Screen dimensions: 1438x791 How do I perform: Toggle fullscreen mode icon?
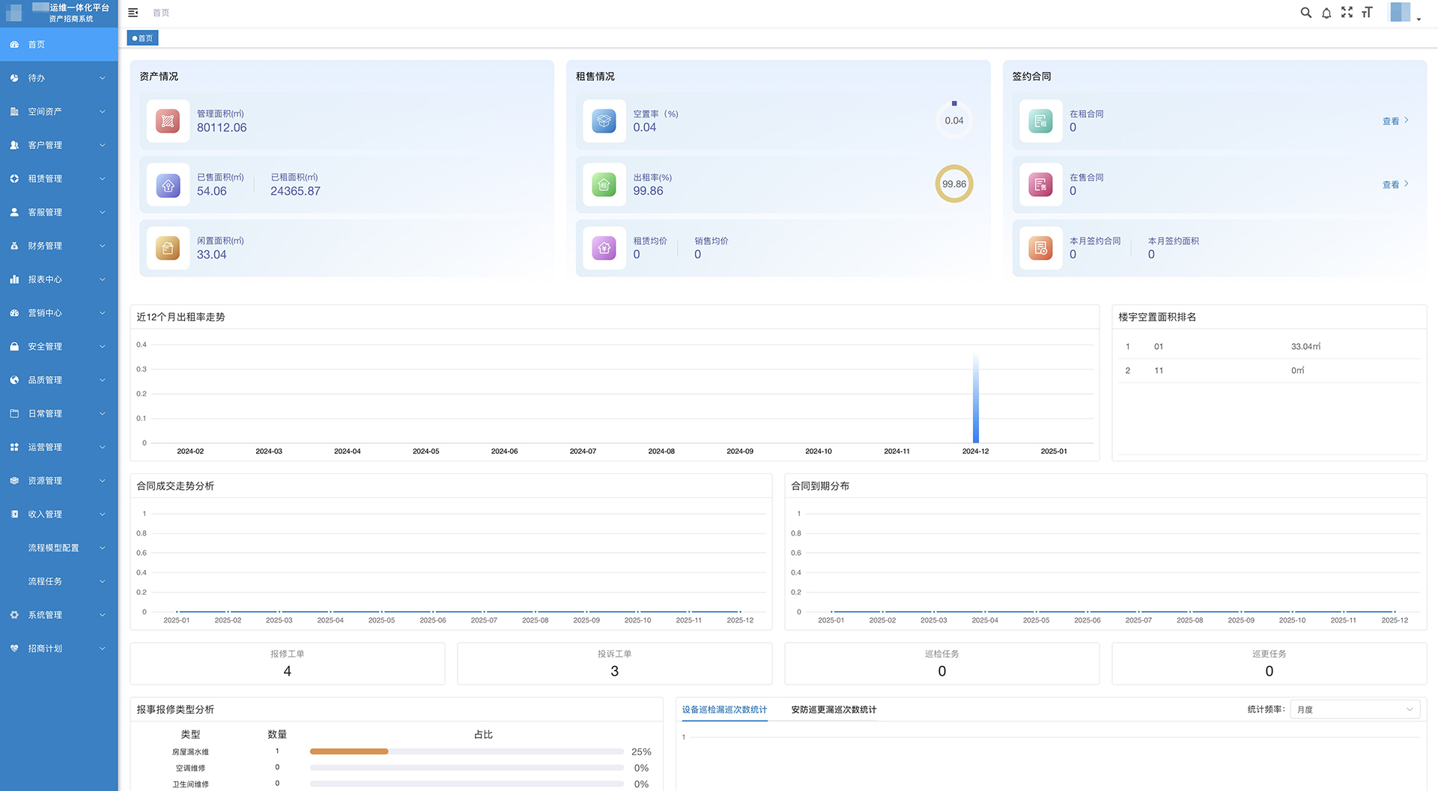point(1347,13)
